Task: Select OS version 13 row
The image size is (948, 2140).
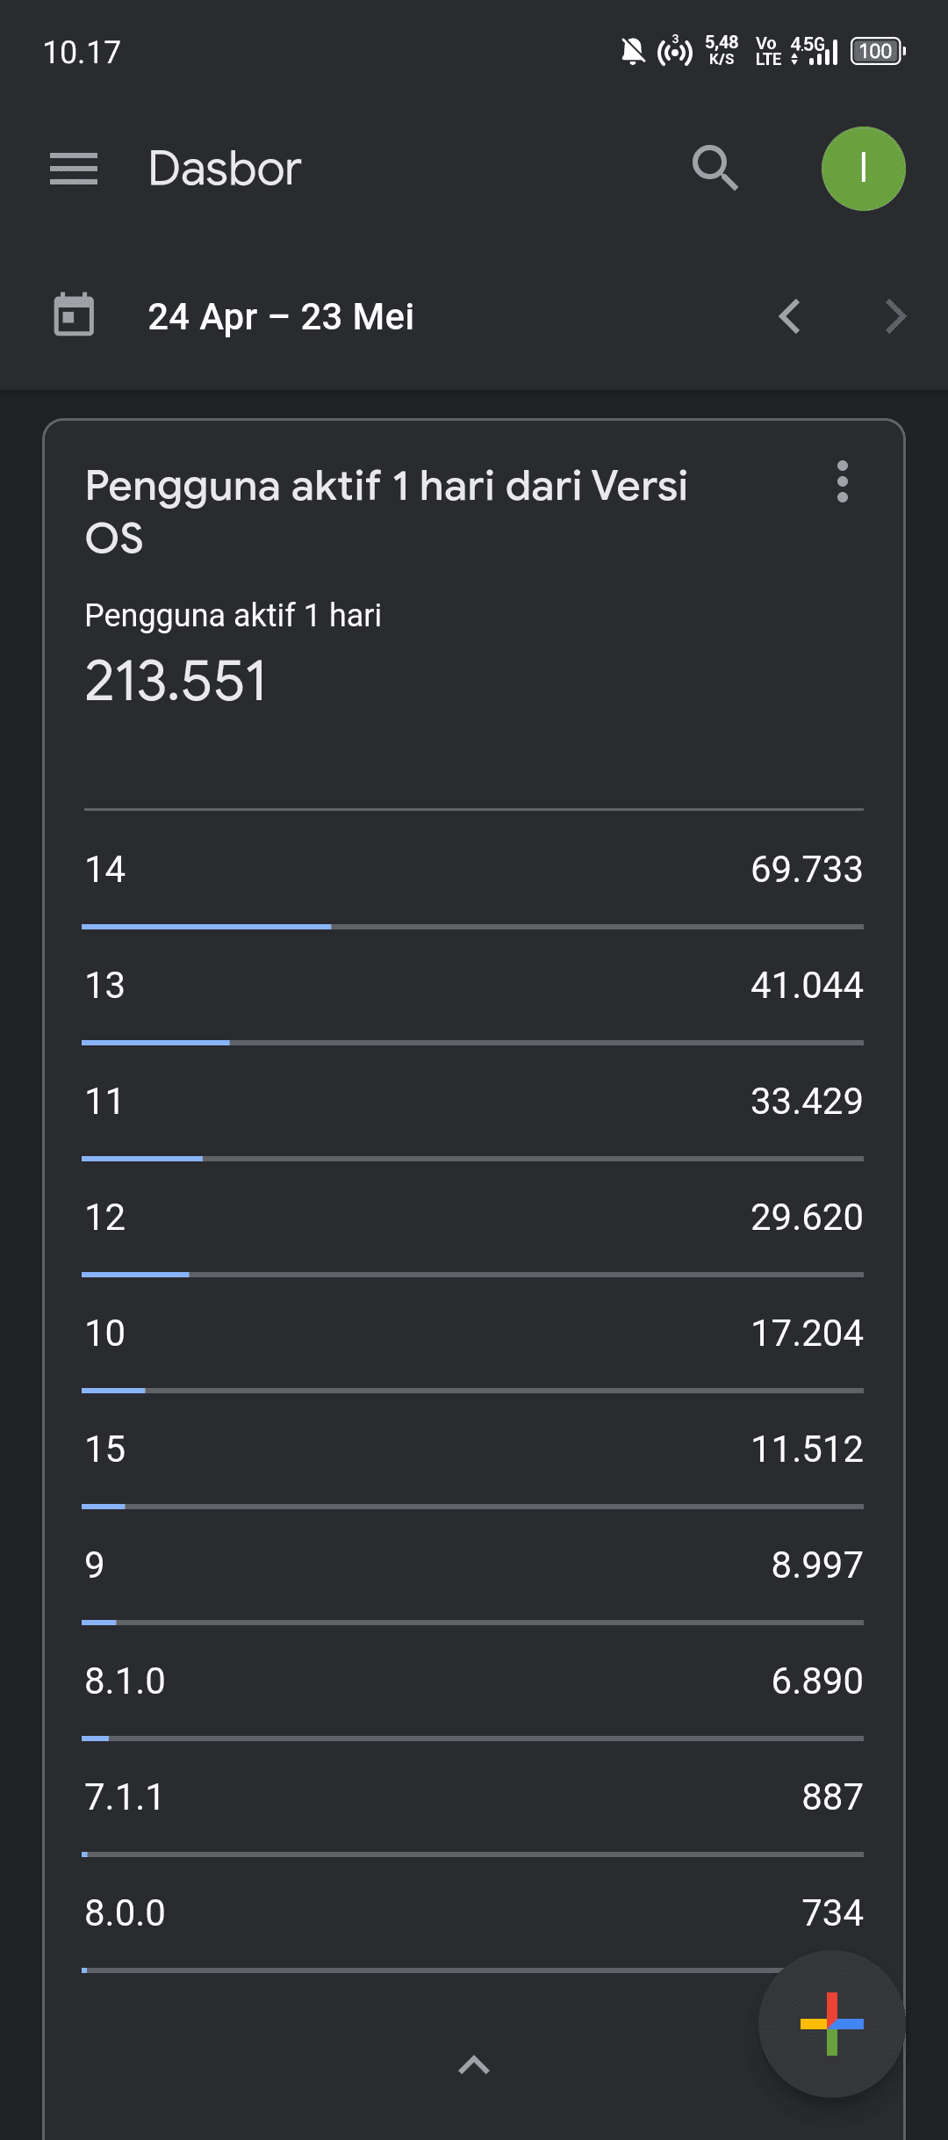Action: pyautogui.click(x=473, y=986)
